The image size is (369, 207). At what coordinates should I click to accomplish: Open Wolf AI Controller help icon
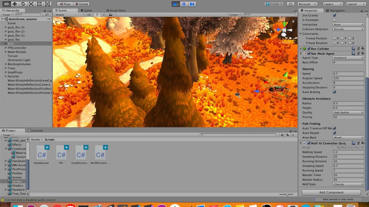click(x=353, y=143)
